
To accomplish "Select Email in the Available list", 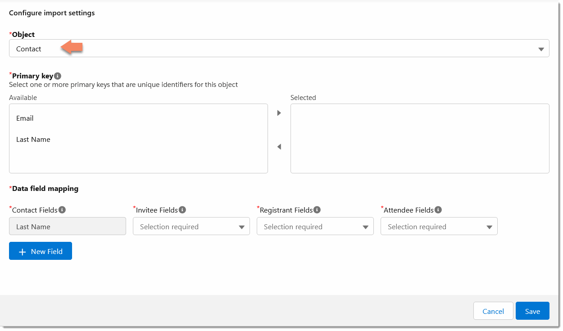I will pos(25,118).
